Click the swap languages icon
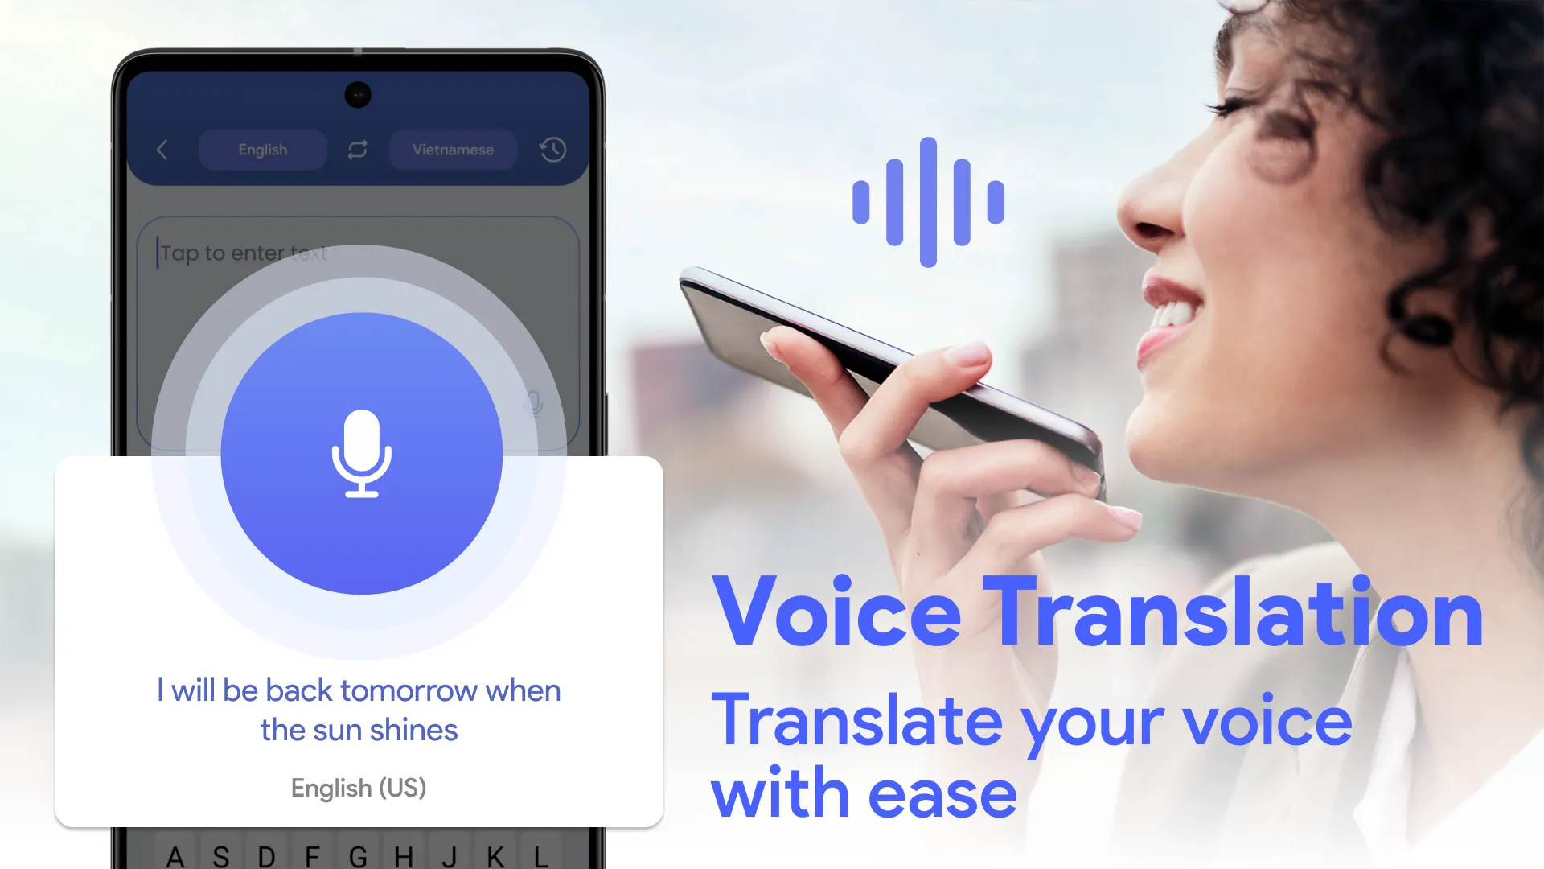The height and width of the screenshot is (869, 1544). click(357, 150)
